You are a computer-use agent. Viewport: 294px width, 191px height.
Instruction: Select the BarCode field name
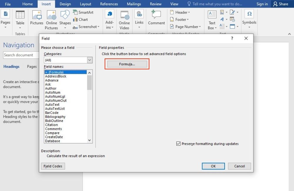66,113
